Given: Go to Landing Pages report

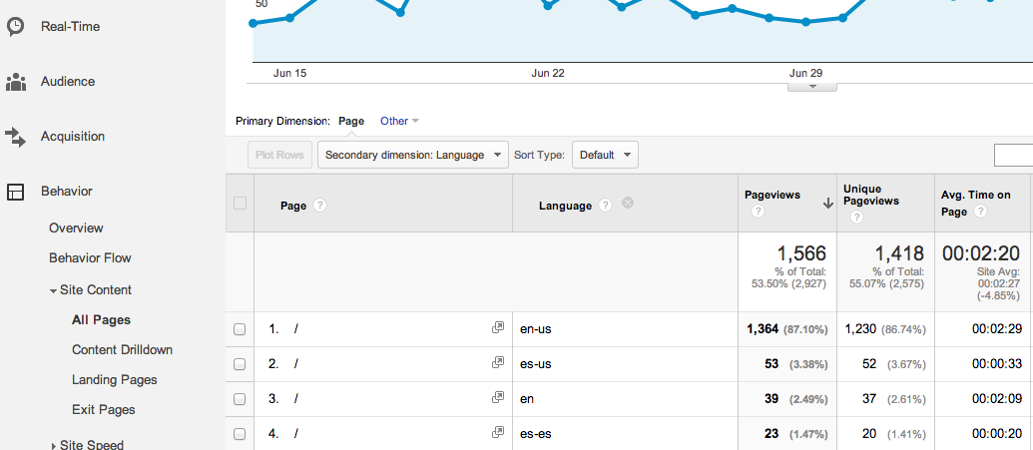Looking at the screenshot, I should tap(114, 379).
